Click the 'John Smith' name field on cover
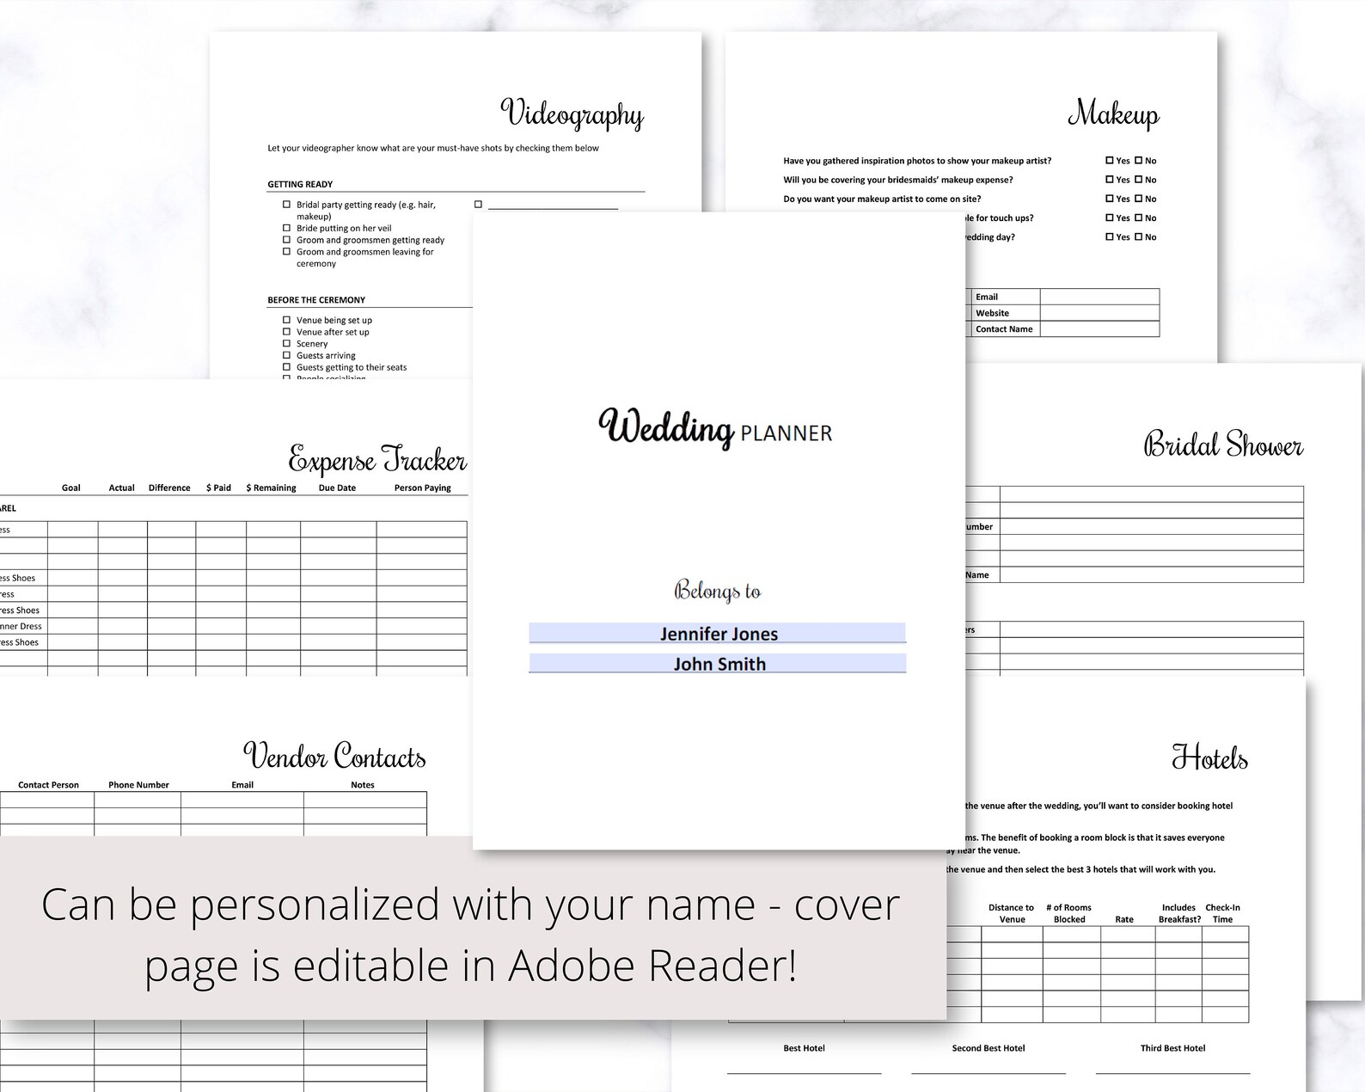 pos(718,664)
